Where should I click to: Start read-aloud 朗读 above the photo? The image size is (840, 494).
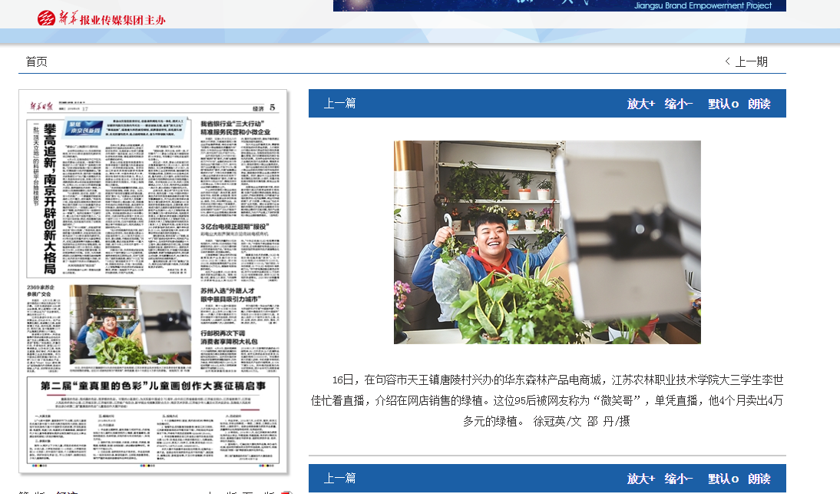(759, 104)
